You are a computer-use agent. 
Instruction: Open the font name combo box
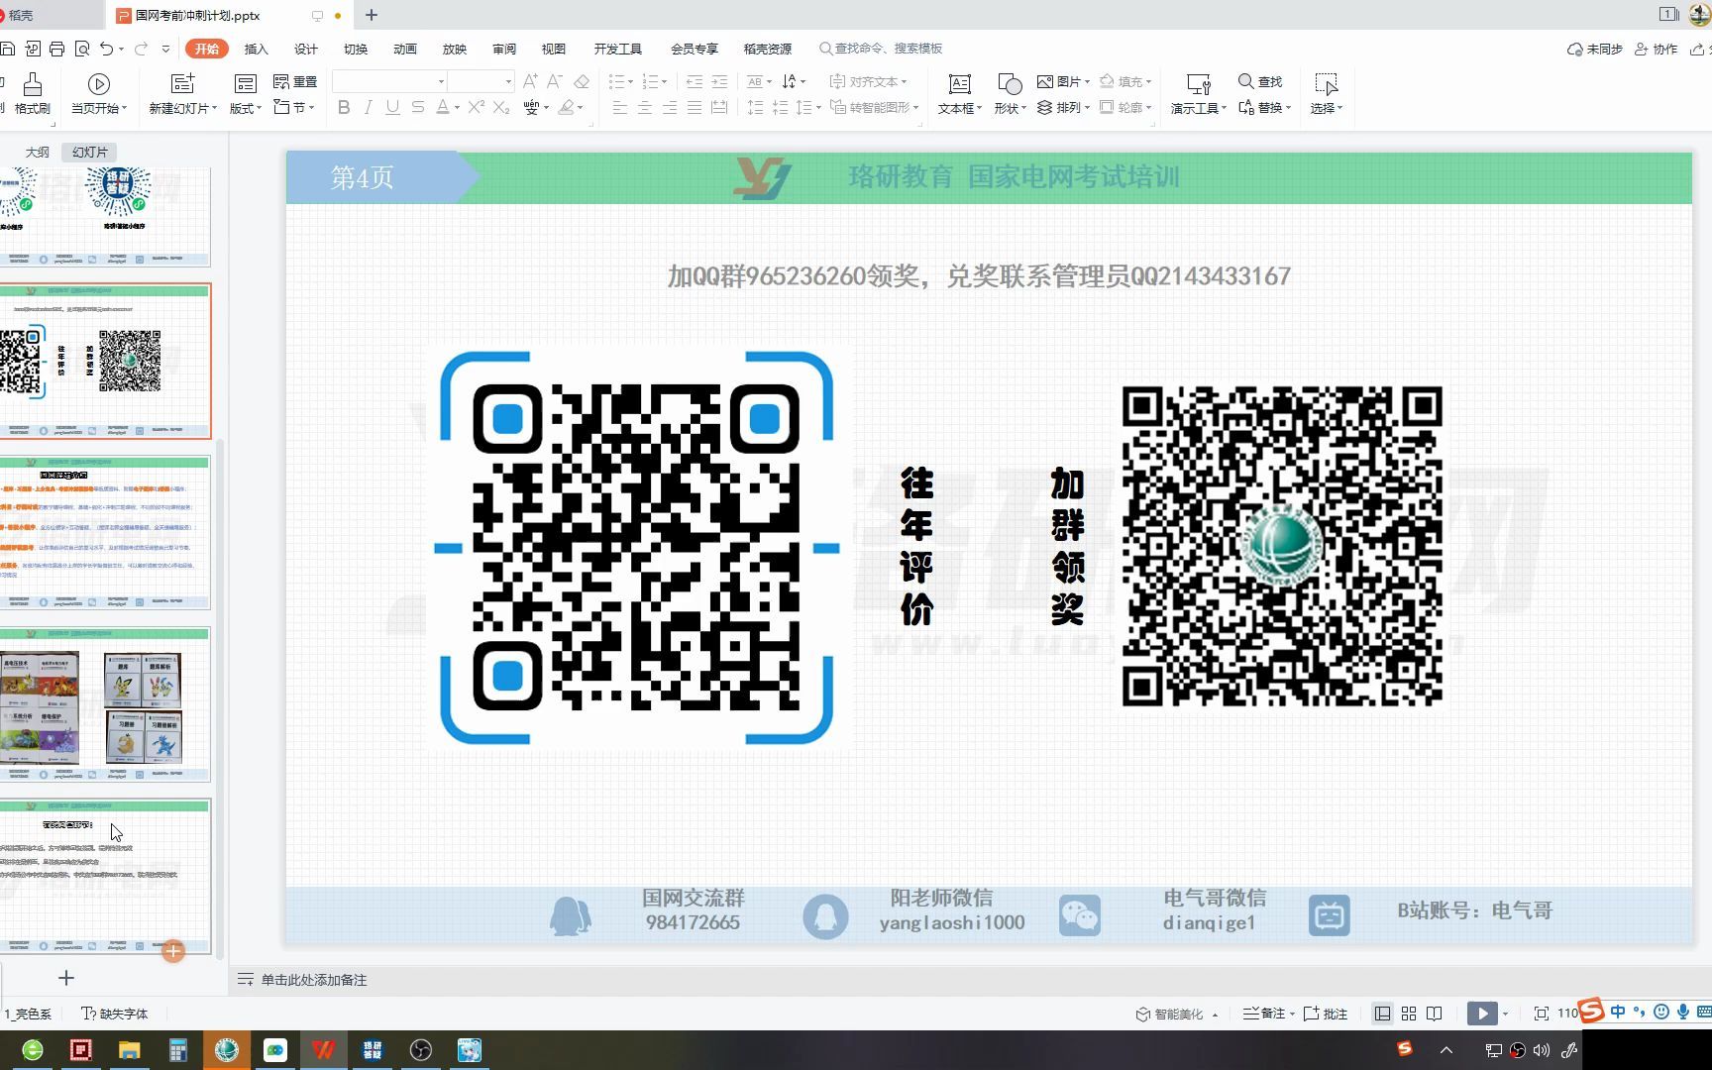pyautogui.click(x=389, y=81)
